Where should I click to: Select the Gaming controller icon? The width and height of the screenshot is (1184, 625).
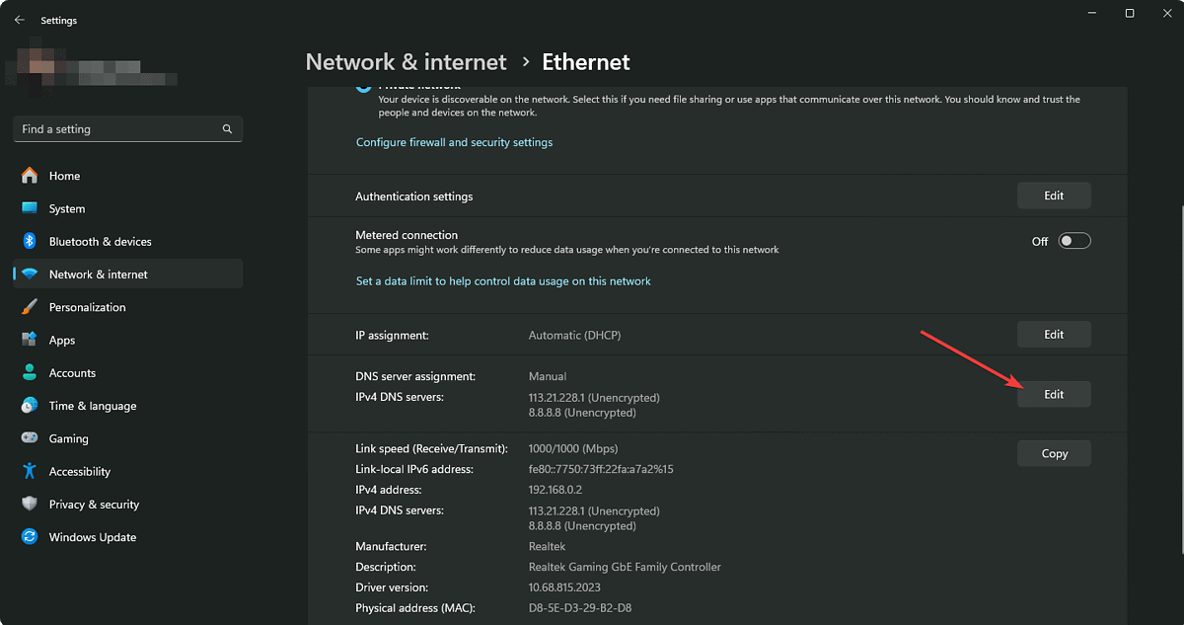[x=30, y=438]
